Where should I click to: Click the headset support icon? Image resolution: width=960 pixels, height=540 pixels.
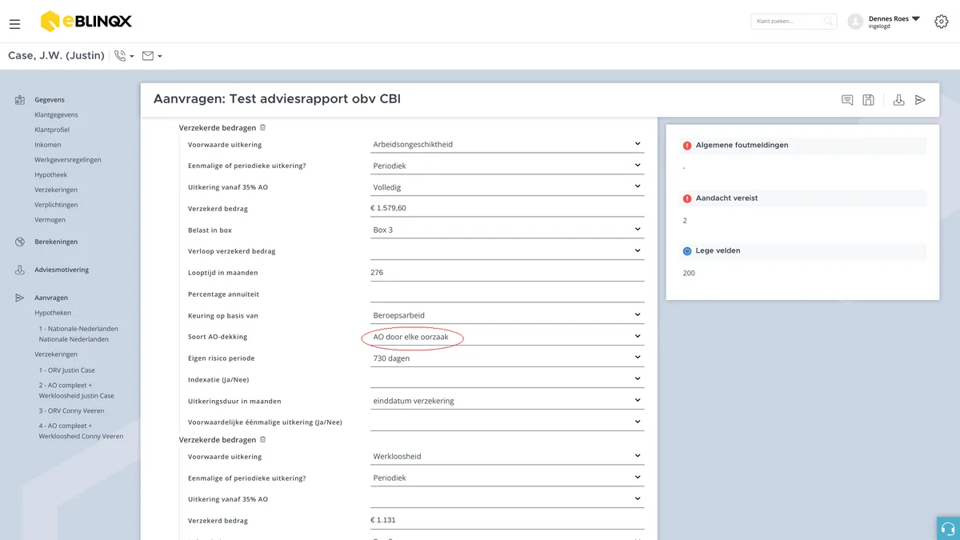point(948,529)
